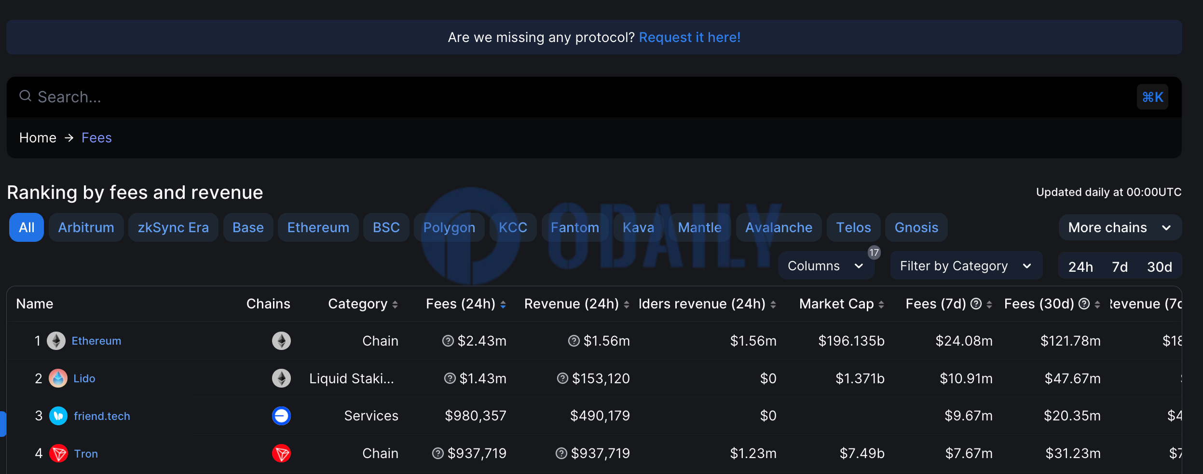
Task: Sort by Holders revenue (24h) arrows
Action: 773,305
